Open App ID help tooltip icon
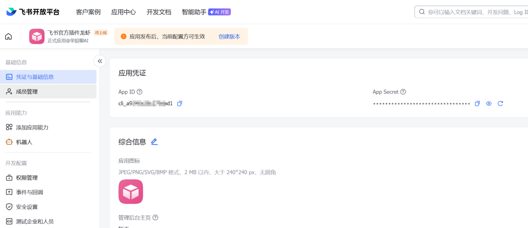528x228 pixels. (139, 91)
